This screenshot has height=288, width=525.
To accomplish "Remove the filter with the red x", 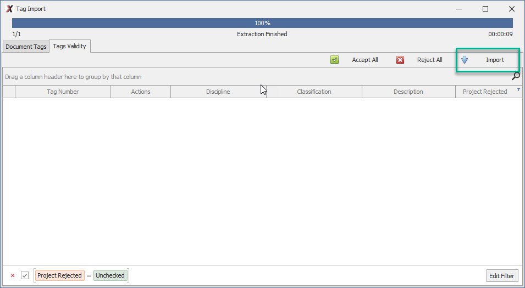I will (x=13, y=275).
